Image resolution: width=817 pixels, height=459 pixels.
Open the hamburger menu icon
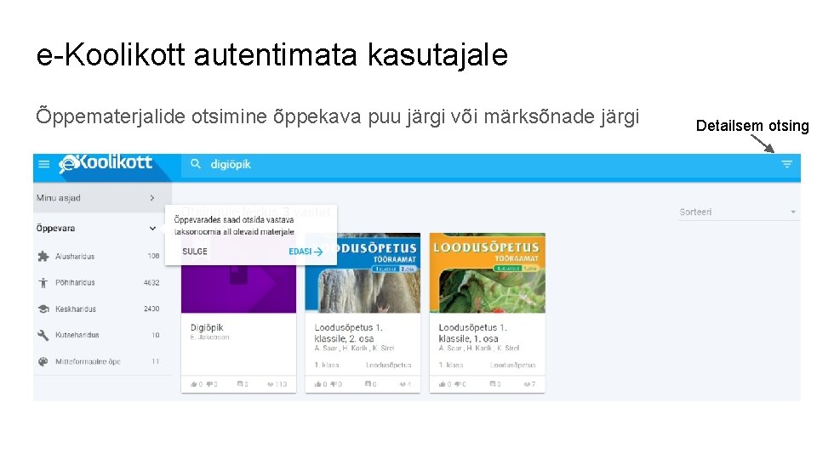(43, 164)
